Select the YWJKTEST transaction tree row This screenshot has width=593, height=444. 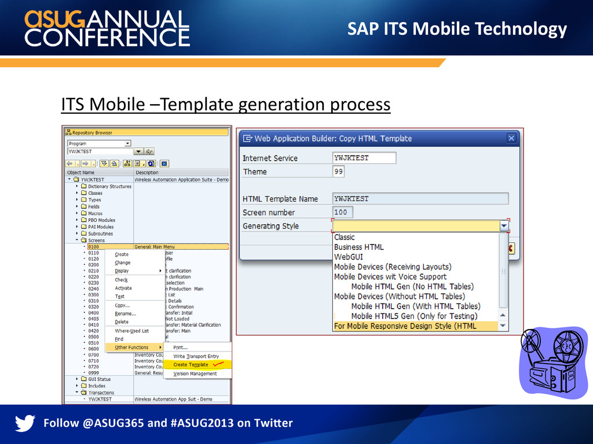(148, 399)
